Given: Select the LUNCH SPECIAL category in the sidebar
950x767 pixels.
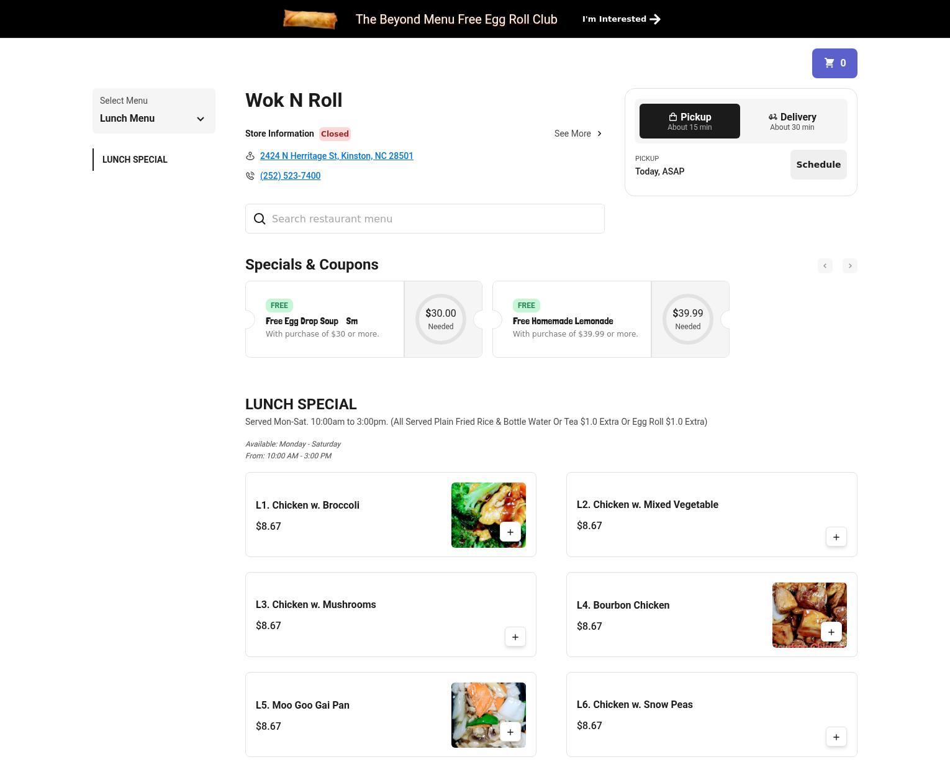Looking at the screenshot, I should [x=135, y=160].
